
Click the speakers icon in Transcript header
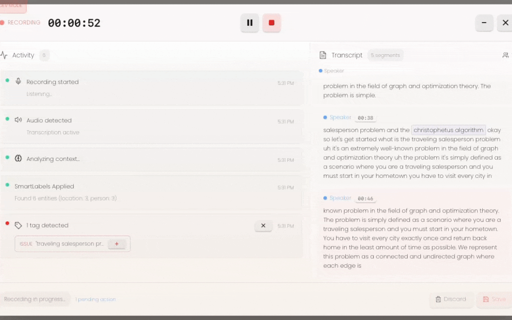[x=505, y=55]
